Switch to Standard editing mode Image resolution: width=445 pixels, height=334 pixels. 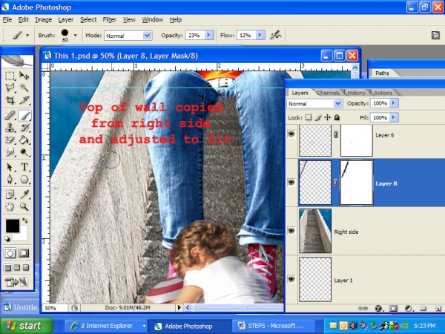[10, 253]
